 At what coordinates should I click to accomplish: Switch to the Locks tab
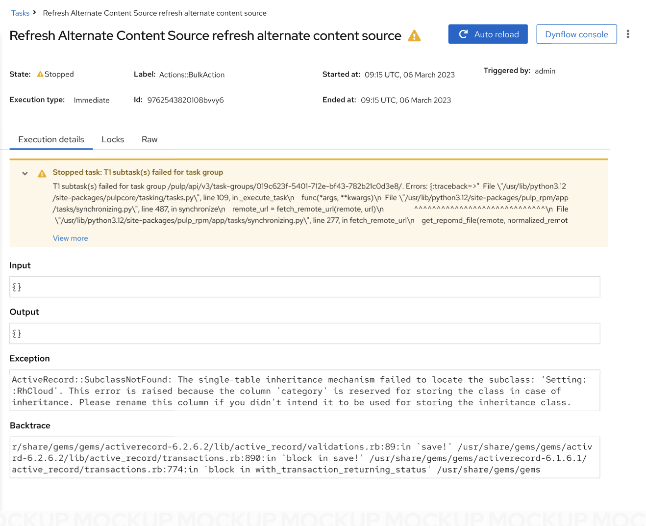click(113, 139)
